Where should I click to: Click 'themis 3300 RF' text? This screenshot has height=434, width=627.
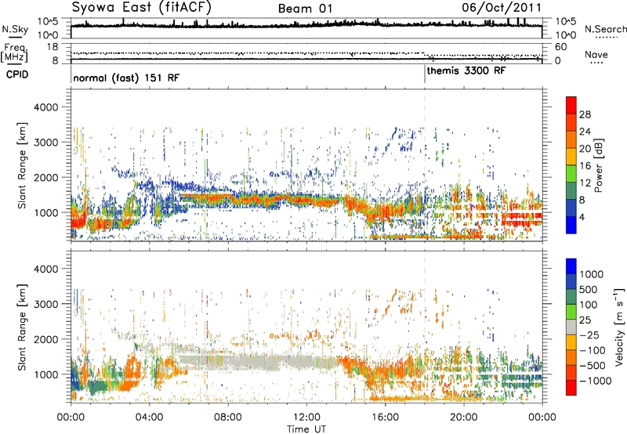[x=466, y=71]
